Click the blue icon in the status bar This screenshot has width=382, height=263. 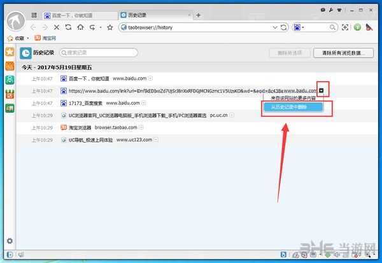[x=283, y=255]
